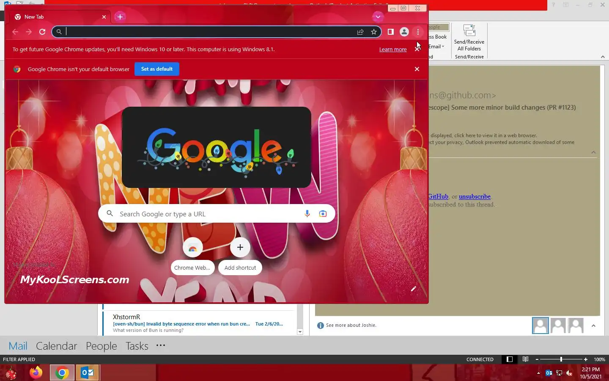The width and height of the screenshot is (609, 381).
Task: Click FILTER APPLIED in Outlook status bar
Action: pos(19,359)
